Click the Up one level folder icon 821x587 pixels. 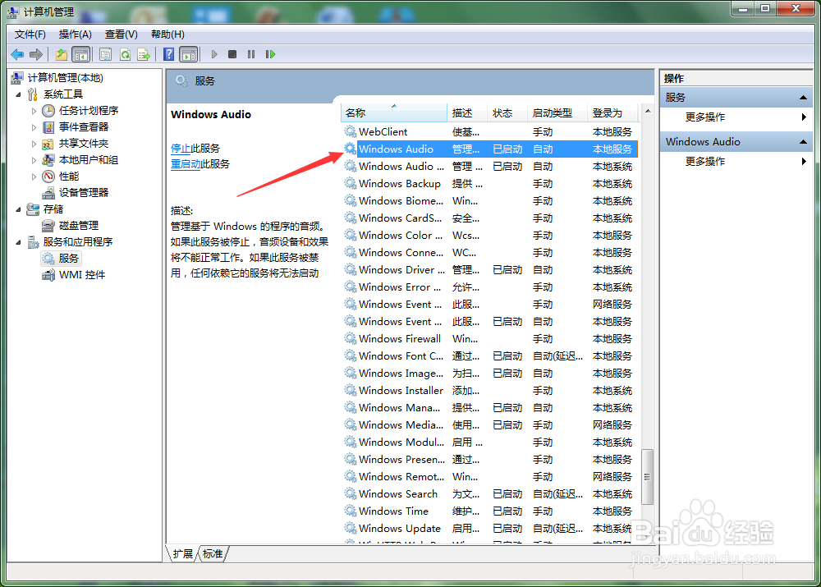coord(62,54)
